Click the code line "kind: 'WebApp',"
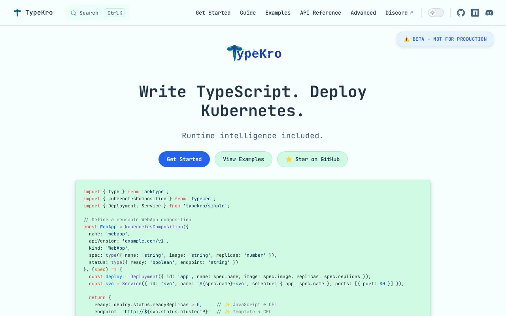This screenshot has height=316, width=506. point(110,248)
